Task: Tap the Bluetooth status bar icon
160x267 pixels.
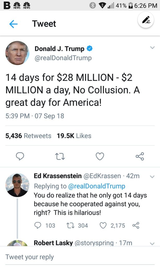Action: click(x=92, y=5)
